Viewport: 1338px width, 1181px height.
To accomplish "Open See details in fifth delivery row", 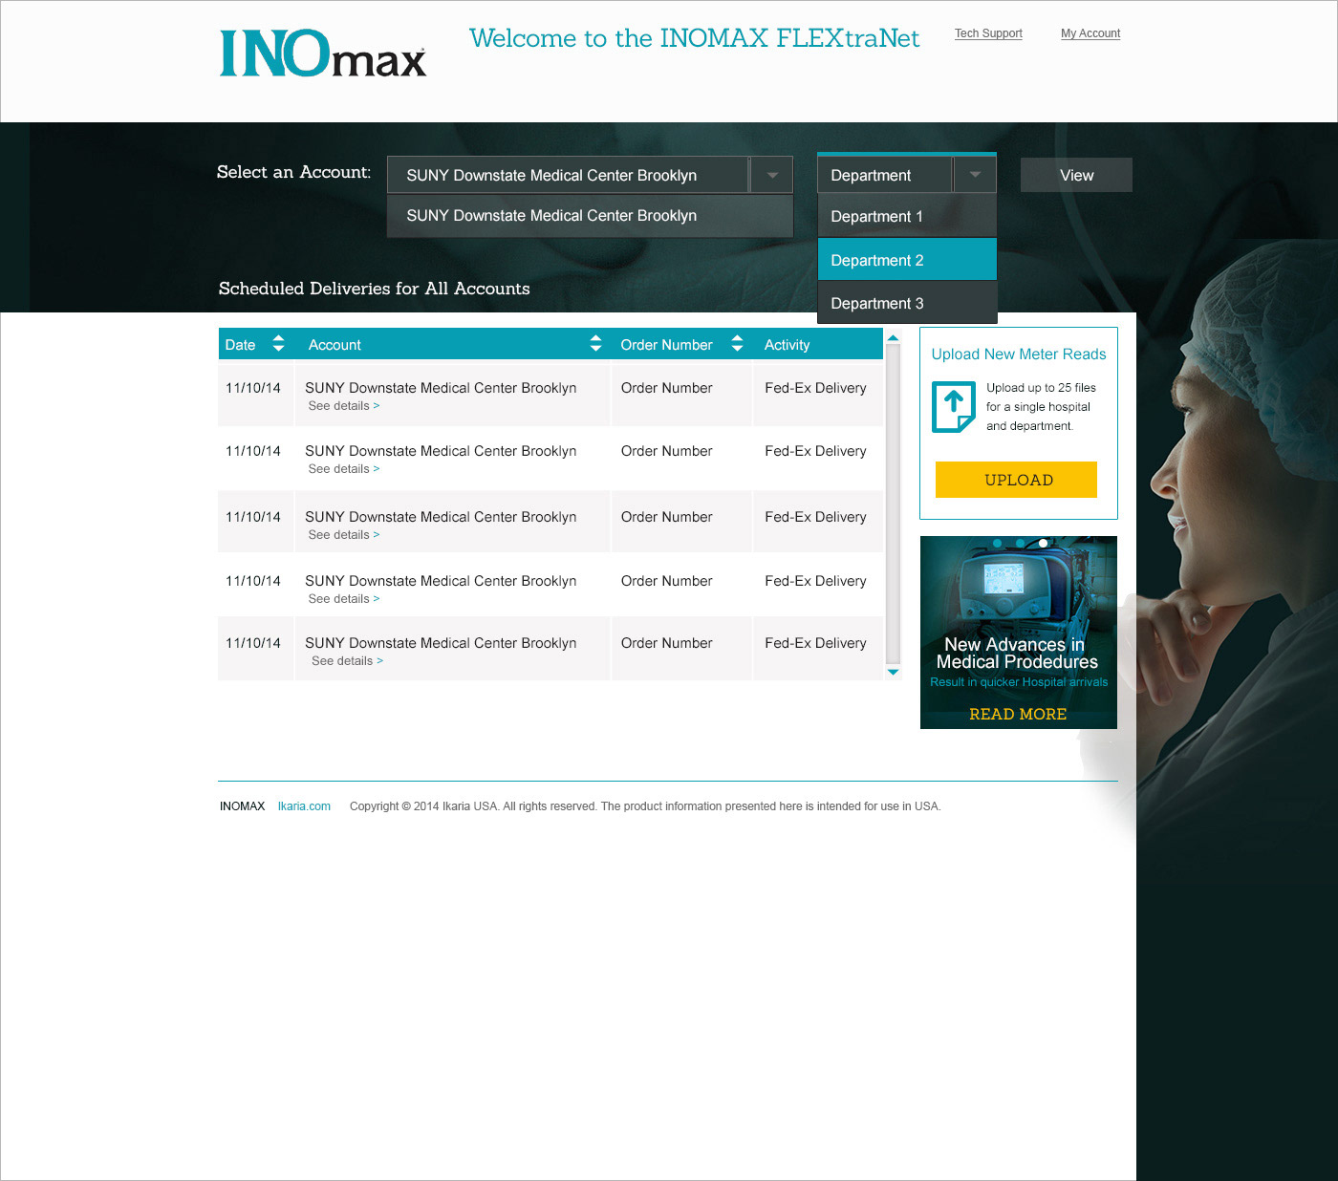I will pyautogui.click(x=347, y=661).
